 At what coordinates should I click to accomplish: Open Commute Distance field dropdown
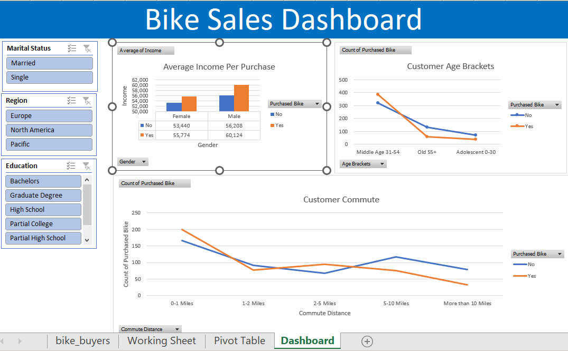(150, 329)
